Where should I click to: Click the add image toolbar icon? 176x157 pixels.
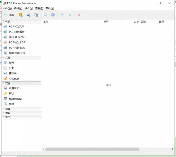(x=28, y=15)
